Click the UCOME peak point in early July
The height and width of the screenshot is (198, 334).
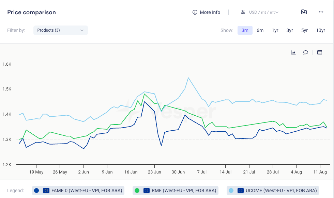(188, 78)
